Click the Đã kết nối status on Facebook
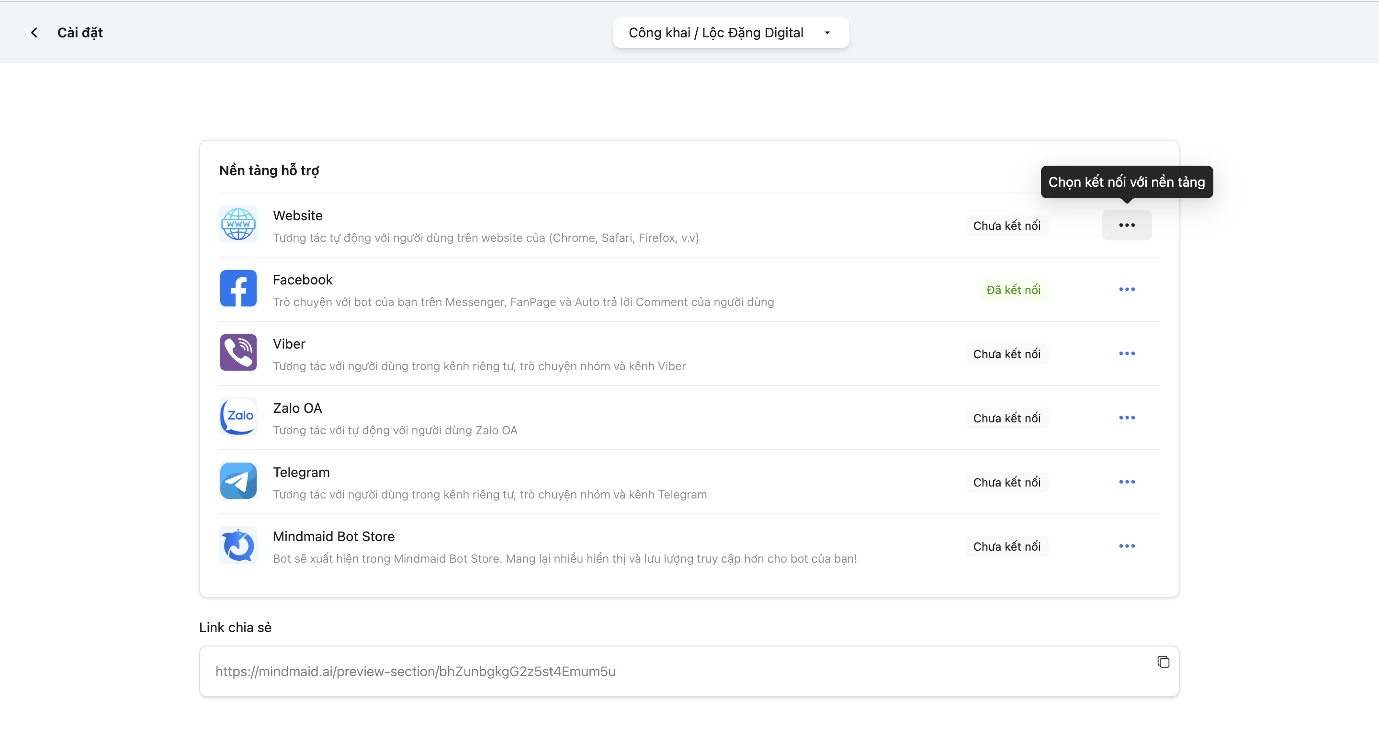The width and height of the screenshot is (1379, 748). (1013, 290)
